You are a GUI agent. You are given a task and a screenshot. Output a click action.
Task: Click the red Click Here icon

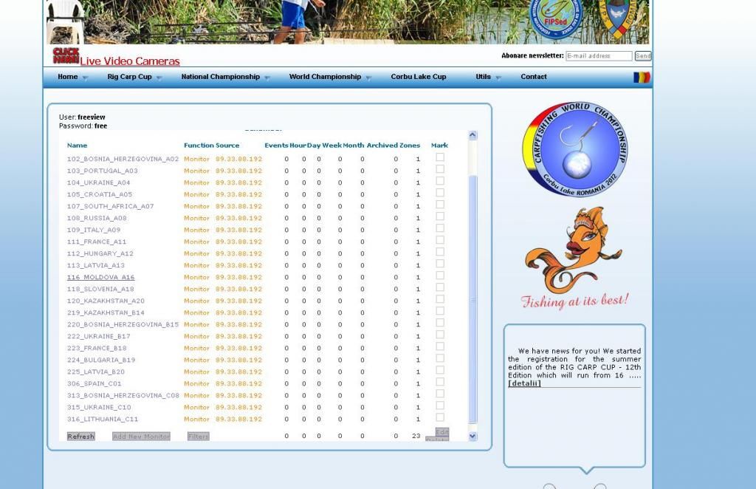[x=66, y=55]
